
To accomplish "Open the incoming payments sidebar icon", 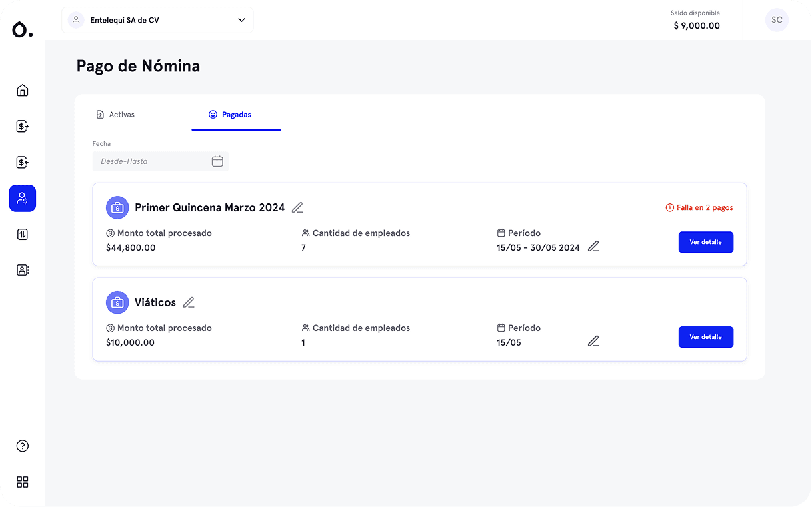I will click(22, 162).
